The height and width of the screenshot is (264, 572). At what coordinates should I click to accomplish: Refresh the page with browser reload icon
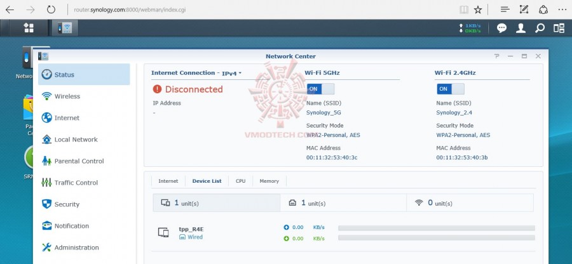51,10
